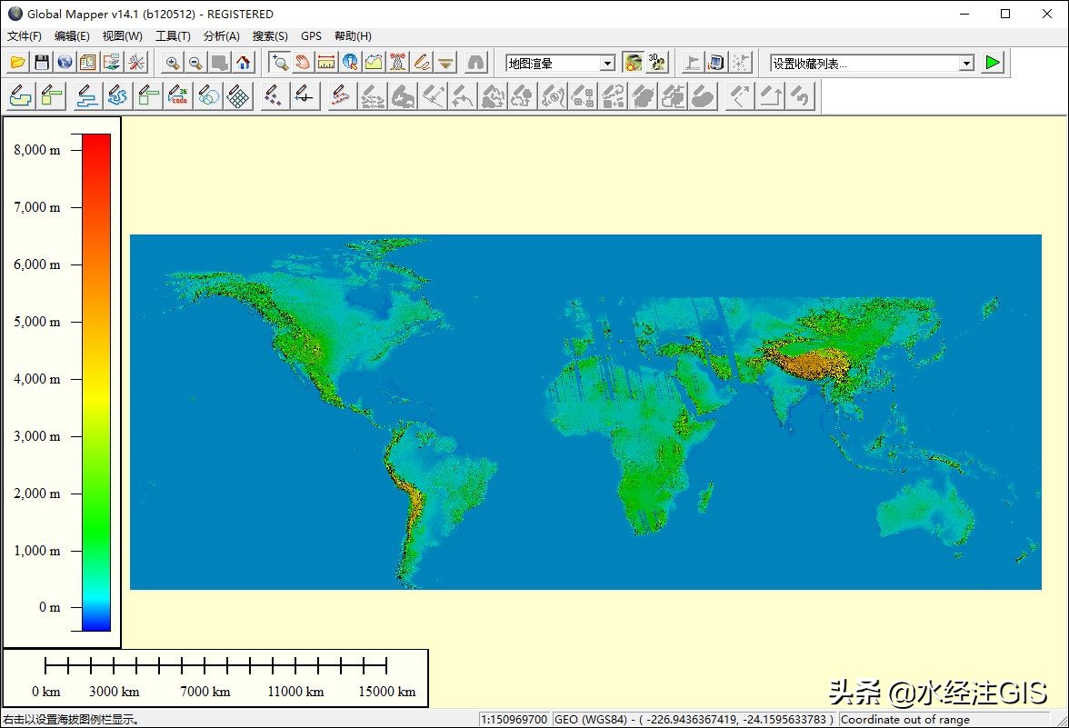Click the zoom out magnifier button
The height and width of the screenshot is (728, 1069).
click(195, 63)
